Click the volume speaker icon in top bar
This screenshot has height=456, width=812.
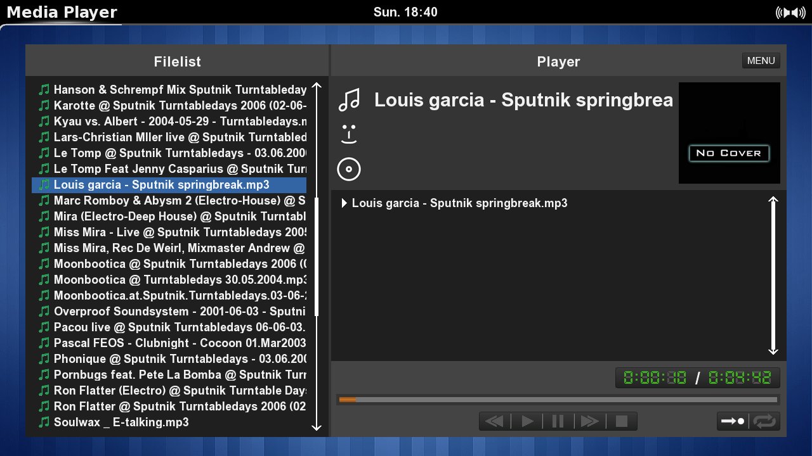pos(790,13)
